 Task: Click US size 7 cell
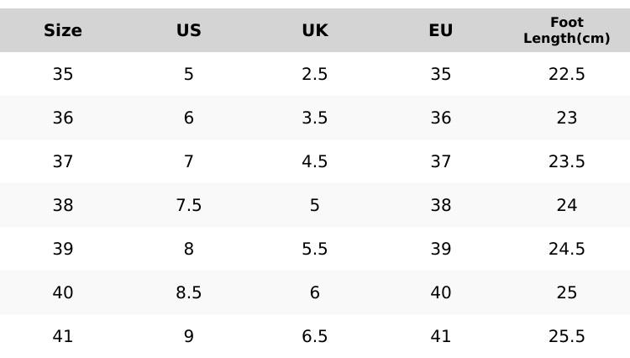pyautogui.click(x=189, y=161)
